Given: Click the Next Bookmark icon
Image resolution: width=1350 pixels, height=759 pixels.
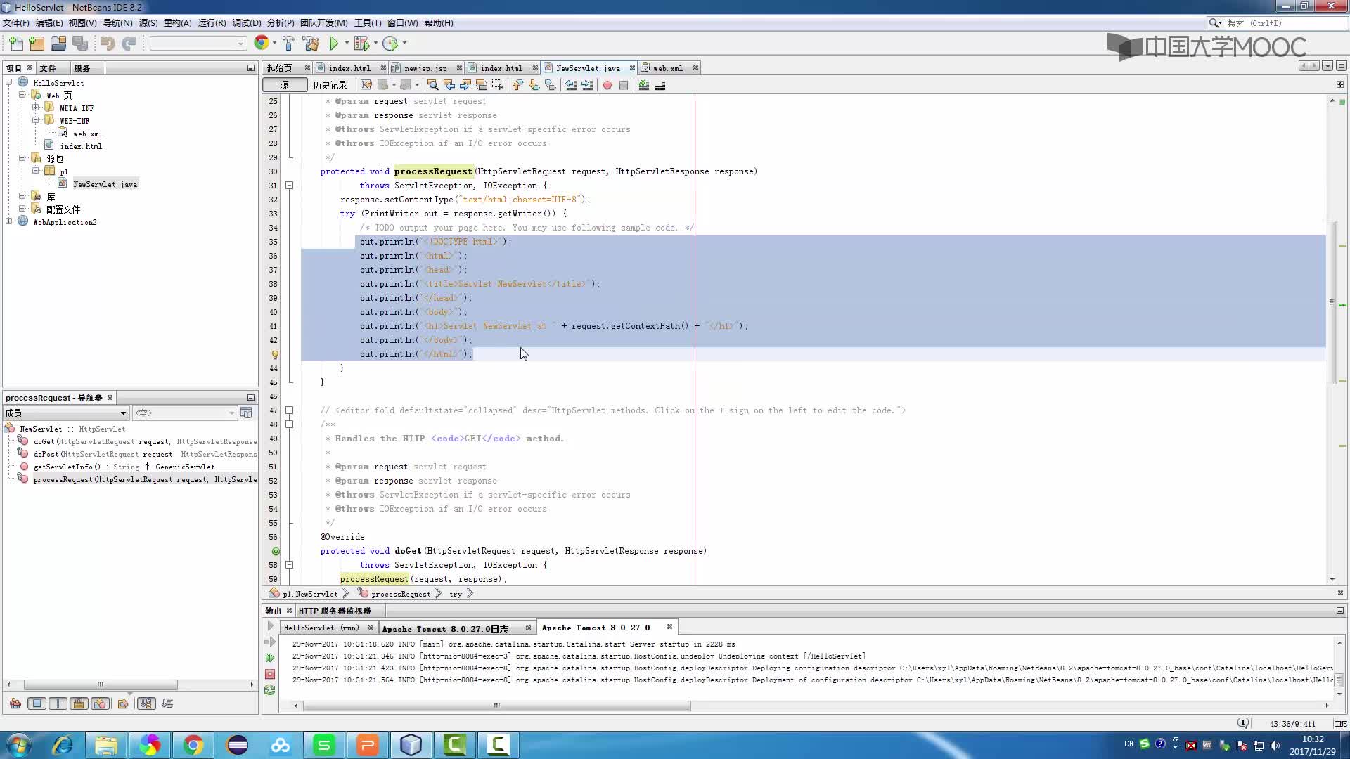Looking at the screenshot, I should coord(534,85).
